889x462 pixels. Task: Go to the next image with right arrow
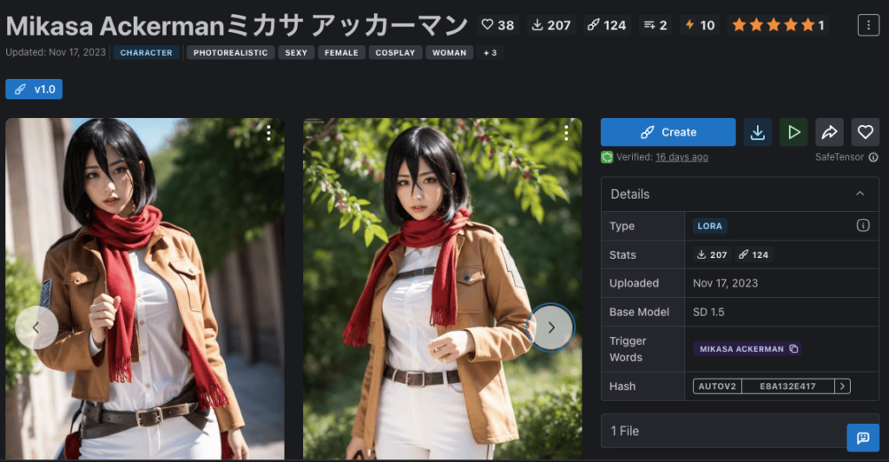(x=550, y=327)
